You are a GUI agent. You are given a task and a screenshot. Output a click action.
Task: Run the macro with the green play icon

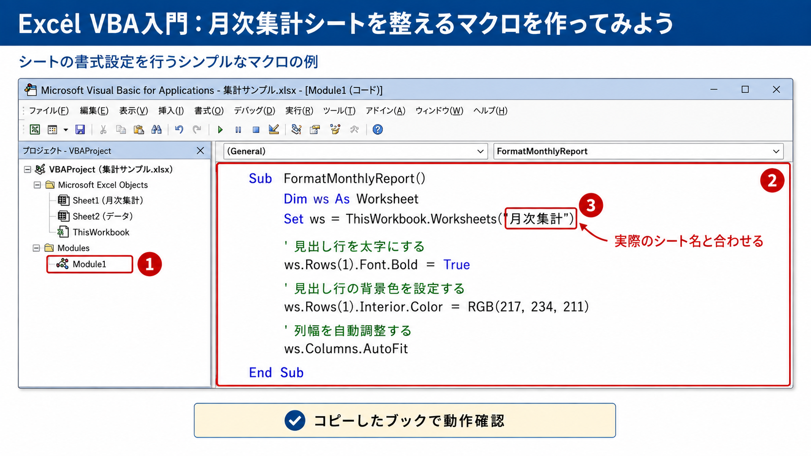tap(220, 129)
